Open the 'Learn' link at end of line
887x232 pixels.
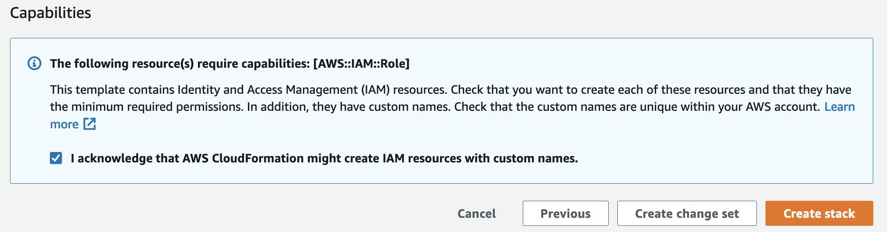point(840,107)
